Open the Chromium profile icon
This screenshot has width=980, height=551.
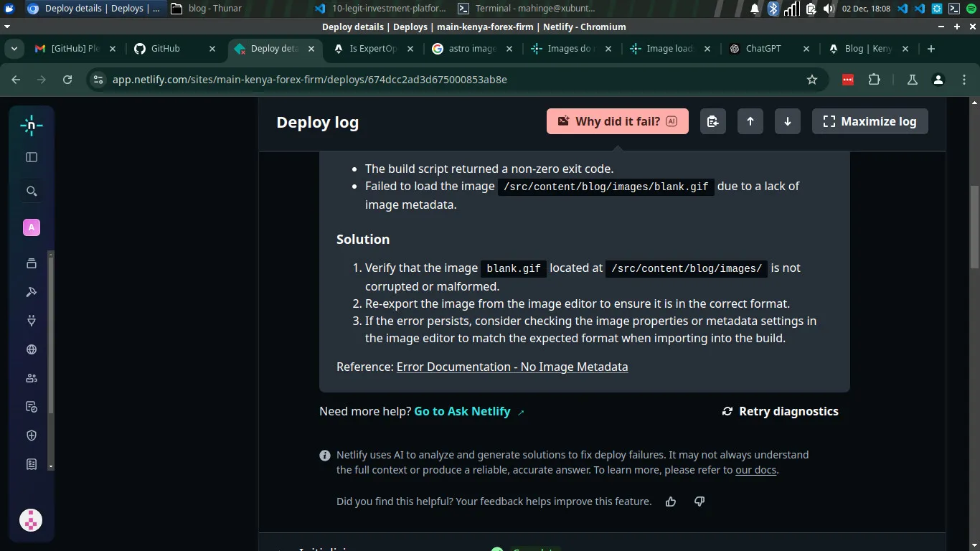point(938,80)
